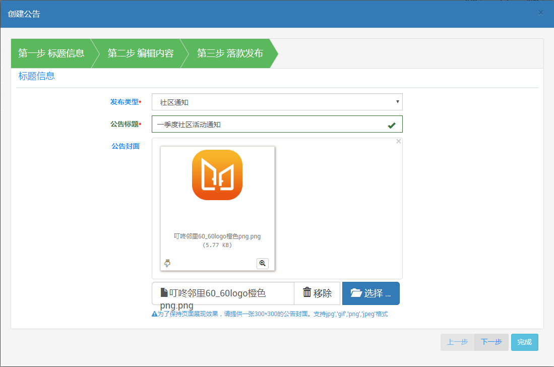
Task: Finish with the 完成 button
Action: click(x=525, y=342)
